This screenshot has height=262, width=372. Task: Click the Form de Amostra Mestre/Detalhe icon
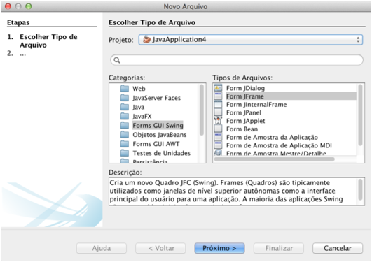[x=218, y=152]
